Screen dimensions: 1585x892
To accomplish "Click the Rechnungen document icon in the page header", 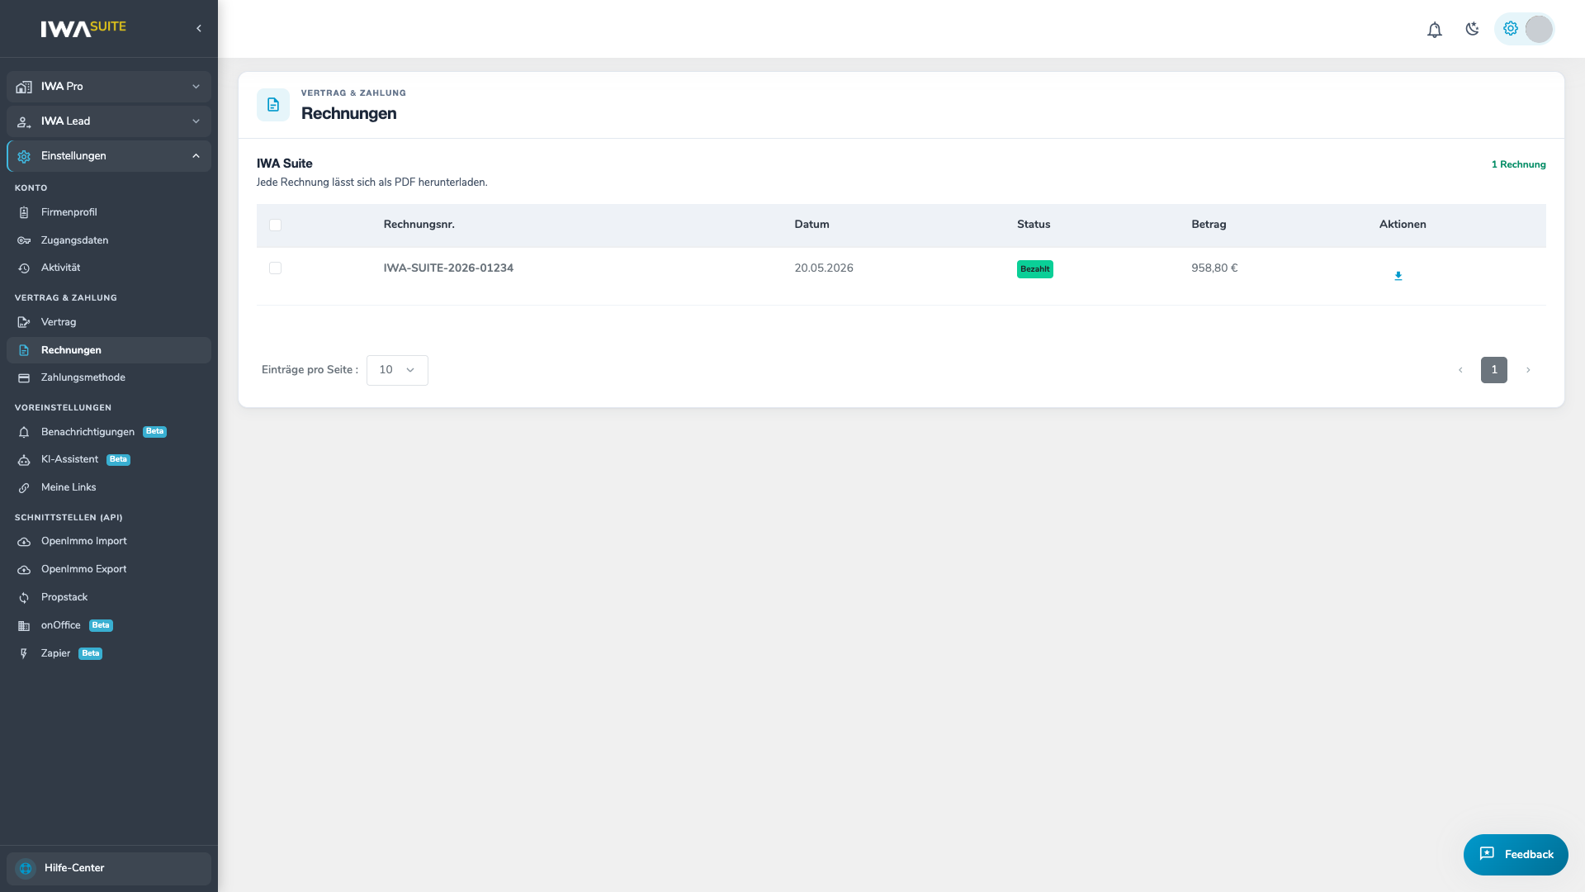I will (x=273, y=105).
